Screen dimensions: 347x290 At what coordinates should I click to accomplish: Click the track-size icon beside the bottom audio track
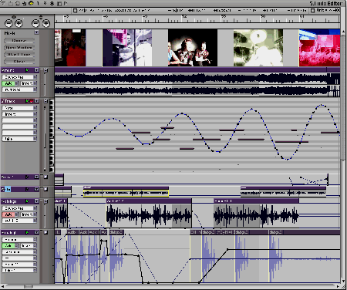(x=46, y=232)
